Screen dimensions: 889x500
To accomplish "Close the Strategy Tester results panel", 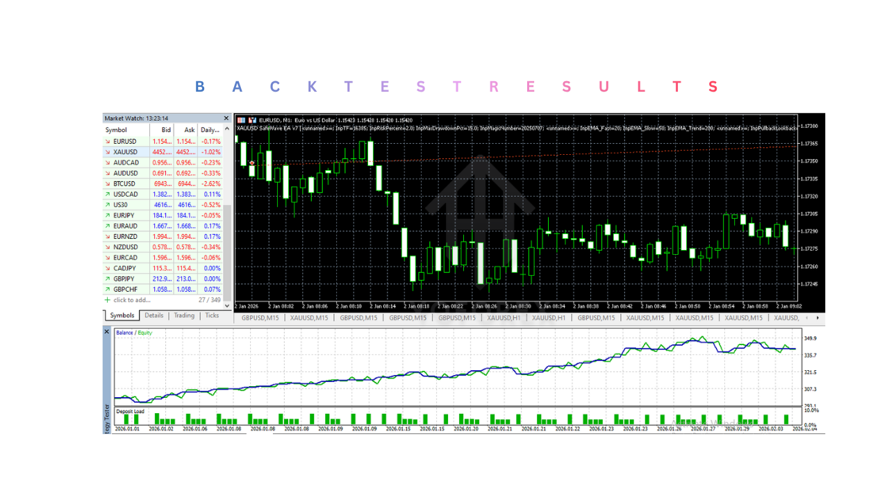I will tap(106, 331).
